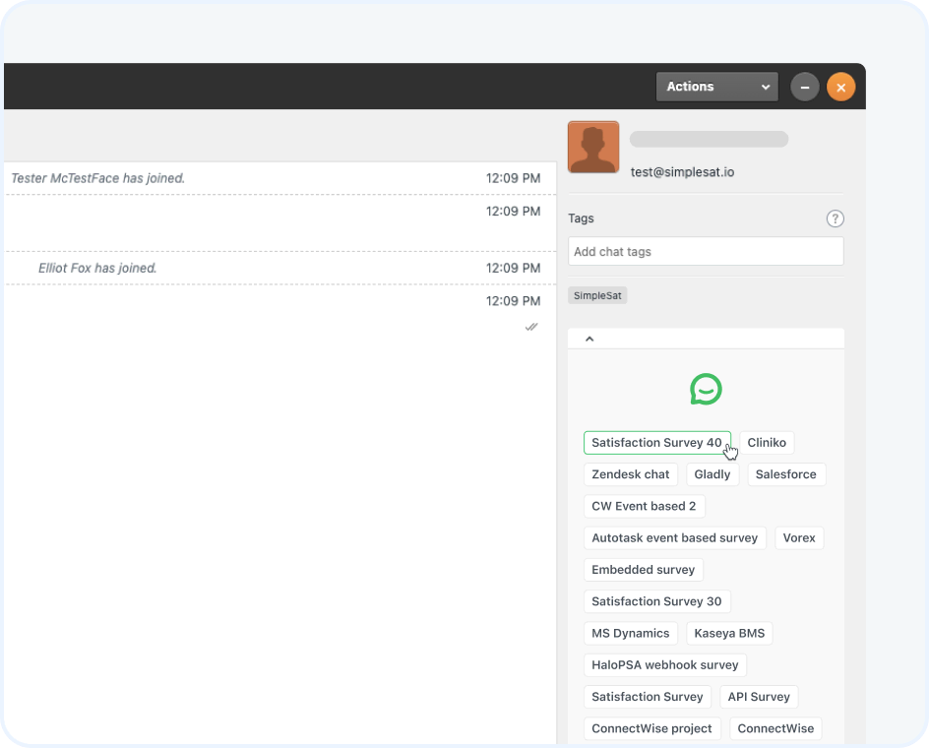Select the Vorex survey
The width and height of the screenshot is (929, 748).
(798, 537)
